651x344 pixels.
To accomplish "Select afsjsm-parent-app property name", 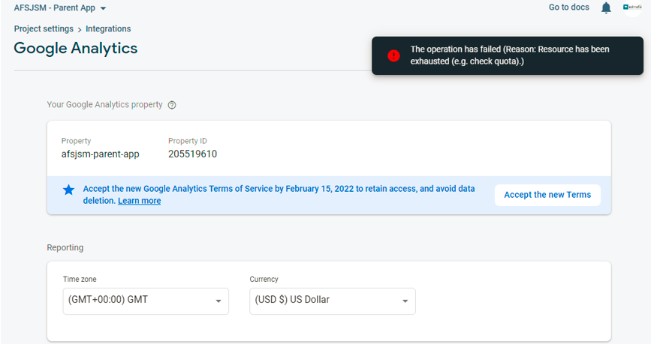I will 101,154.
